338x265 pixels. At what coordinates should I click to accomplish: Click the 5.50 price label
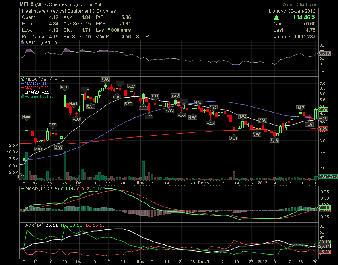coord(175,96)
